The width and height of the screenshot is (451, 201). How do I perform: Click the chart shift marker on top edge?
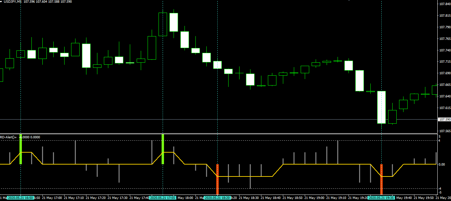[x=349, y=1]
